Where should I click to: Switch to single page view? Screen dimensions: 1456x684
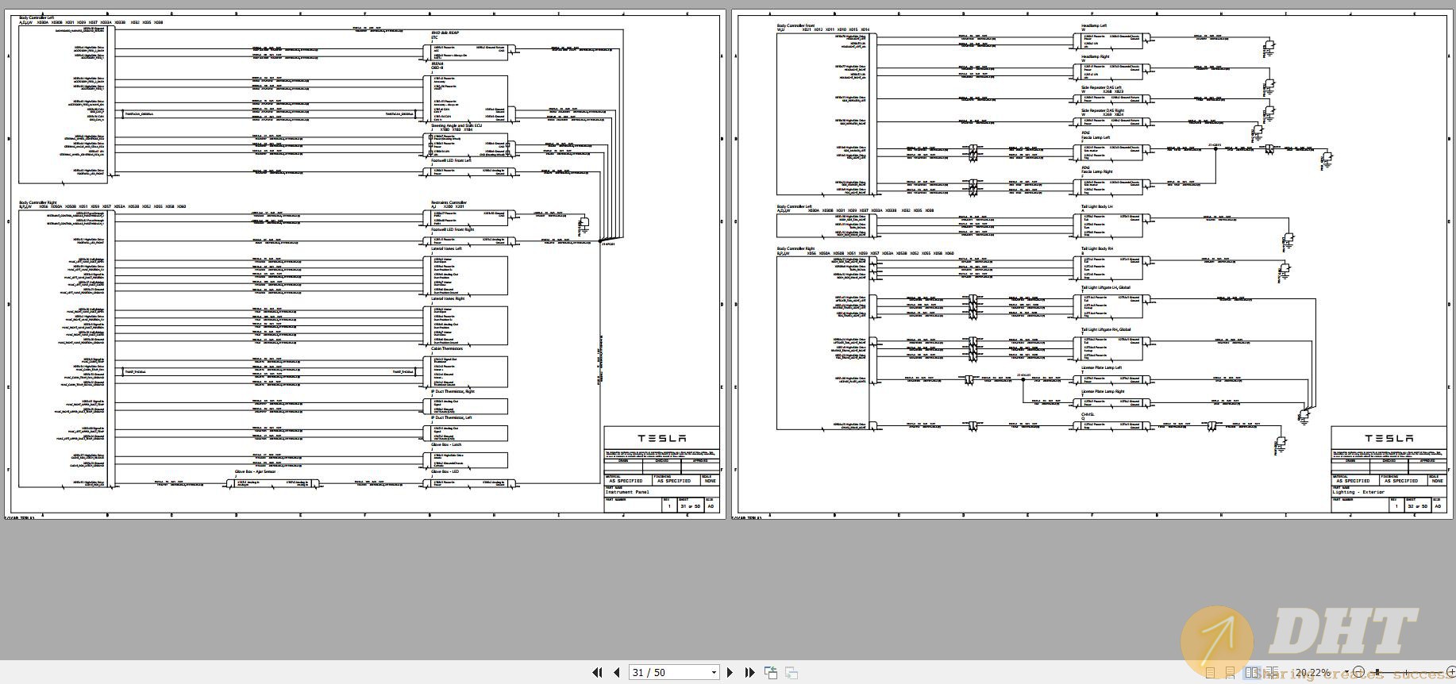[x=1210, y=673]
